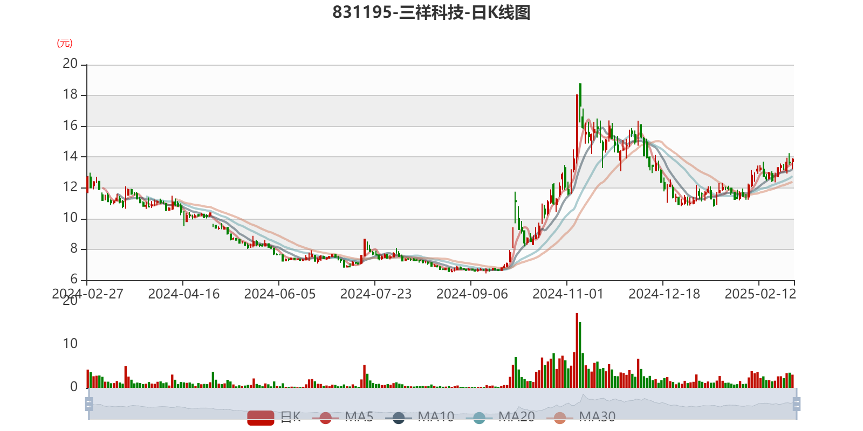This screenshot has height=431, width=863.
Task: Click the 2024-06-05 date axis label
Action: pos(280,294)
